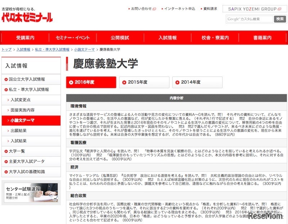
Task: Go to トップ via breadcrumb
Action: click(6, 49)
